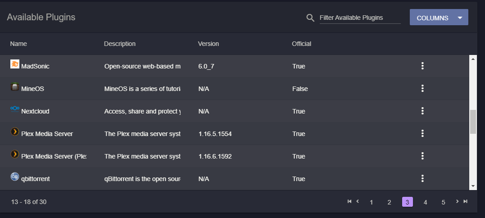This screenshot has height=218, width=485.
Task: Open the three-dot menu for MineOS
Action: pyautogui.click(x=422, y=89)
